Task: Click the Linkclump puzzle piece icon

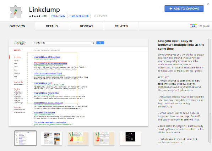Action: pos(16,12)
